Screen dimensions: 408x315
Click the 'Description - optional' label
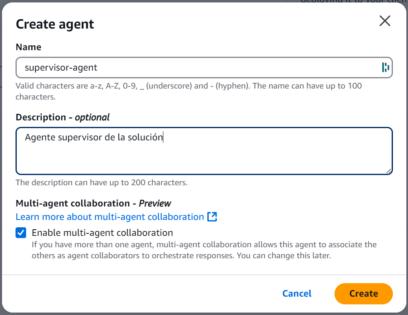point(62,117)
